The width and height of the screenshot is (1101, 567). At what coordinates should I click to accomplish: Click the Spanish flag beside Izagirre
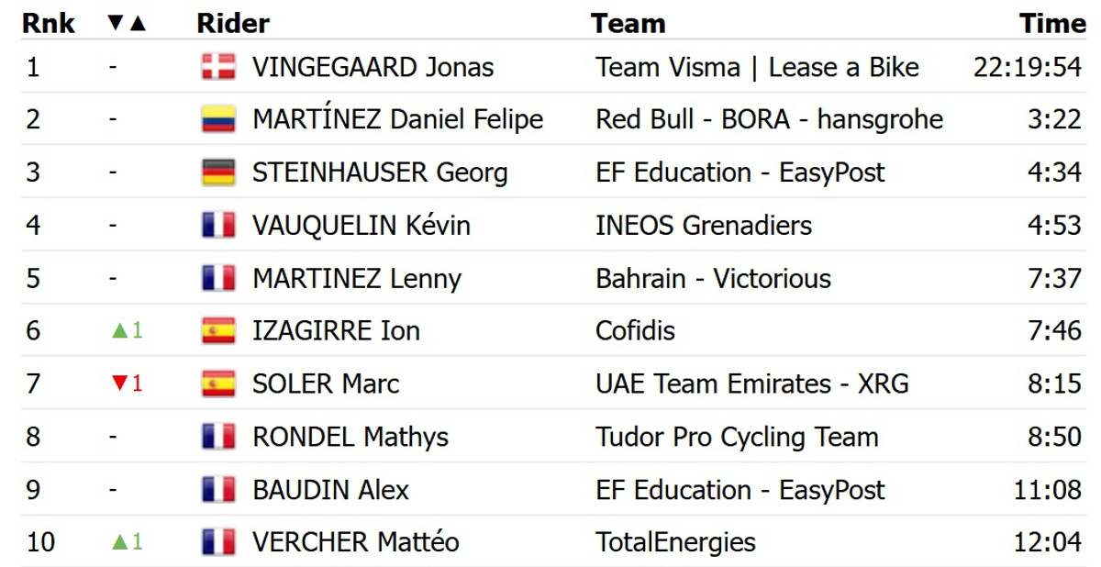pos(218,331)
